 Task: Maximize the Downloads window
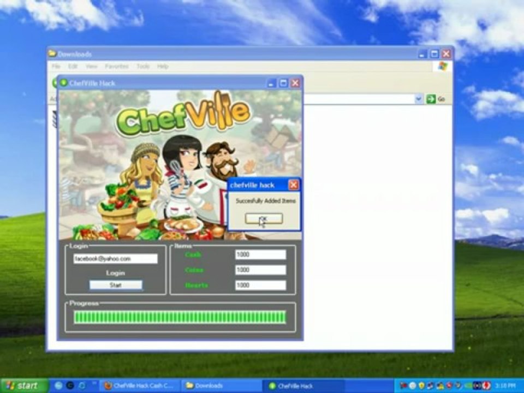434,54
